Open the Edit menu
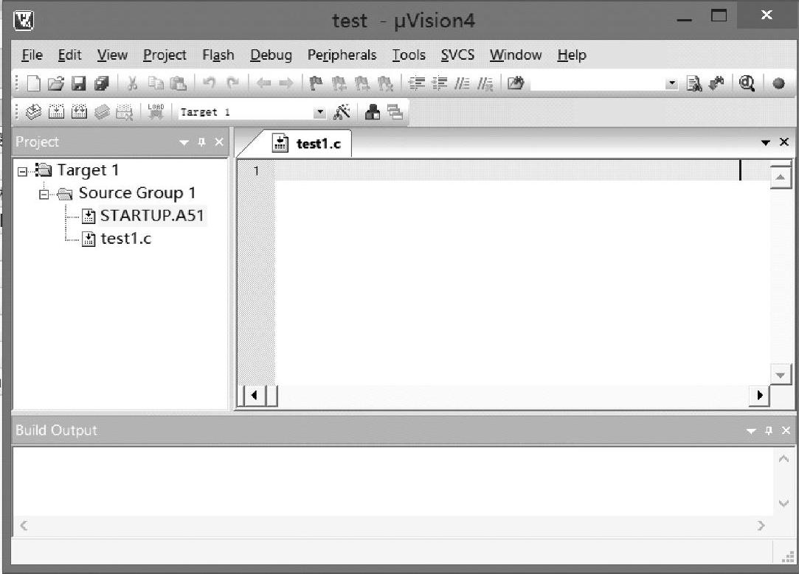The height and width of the screenshot is (574, 799). pyautogui.click(x=69, y=55)
